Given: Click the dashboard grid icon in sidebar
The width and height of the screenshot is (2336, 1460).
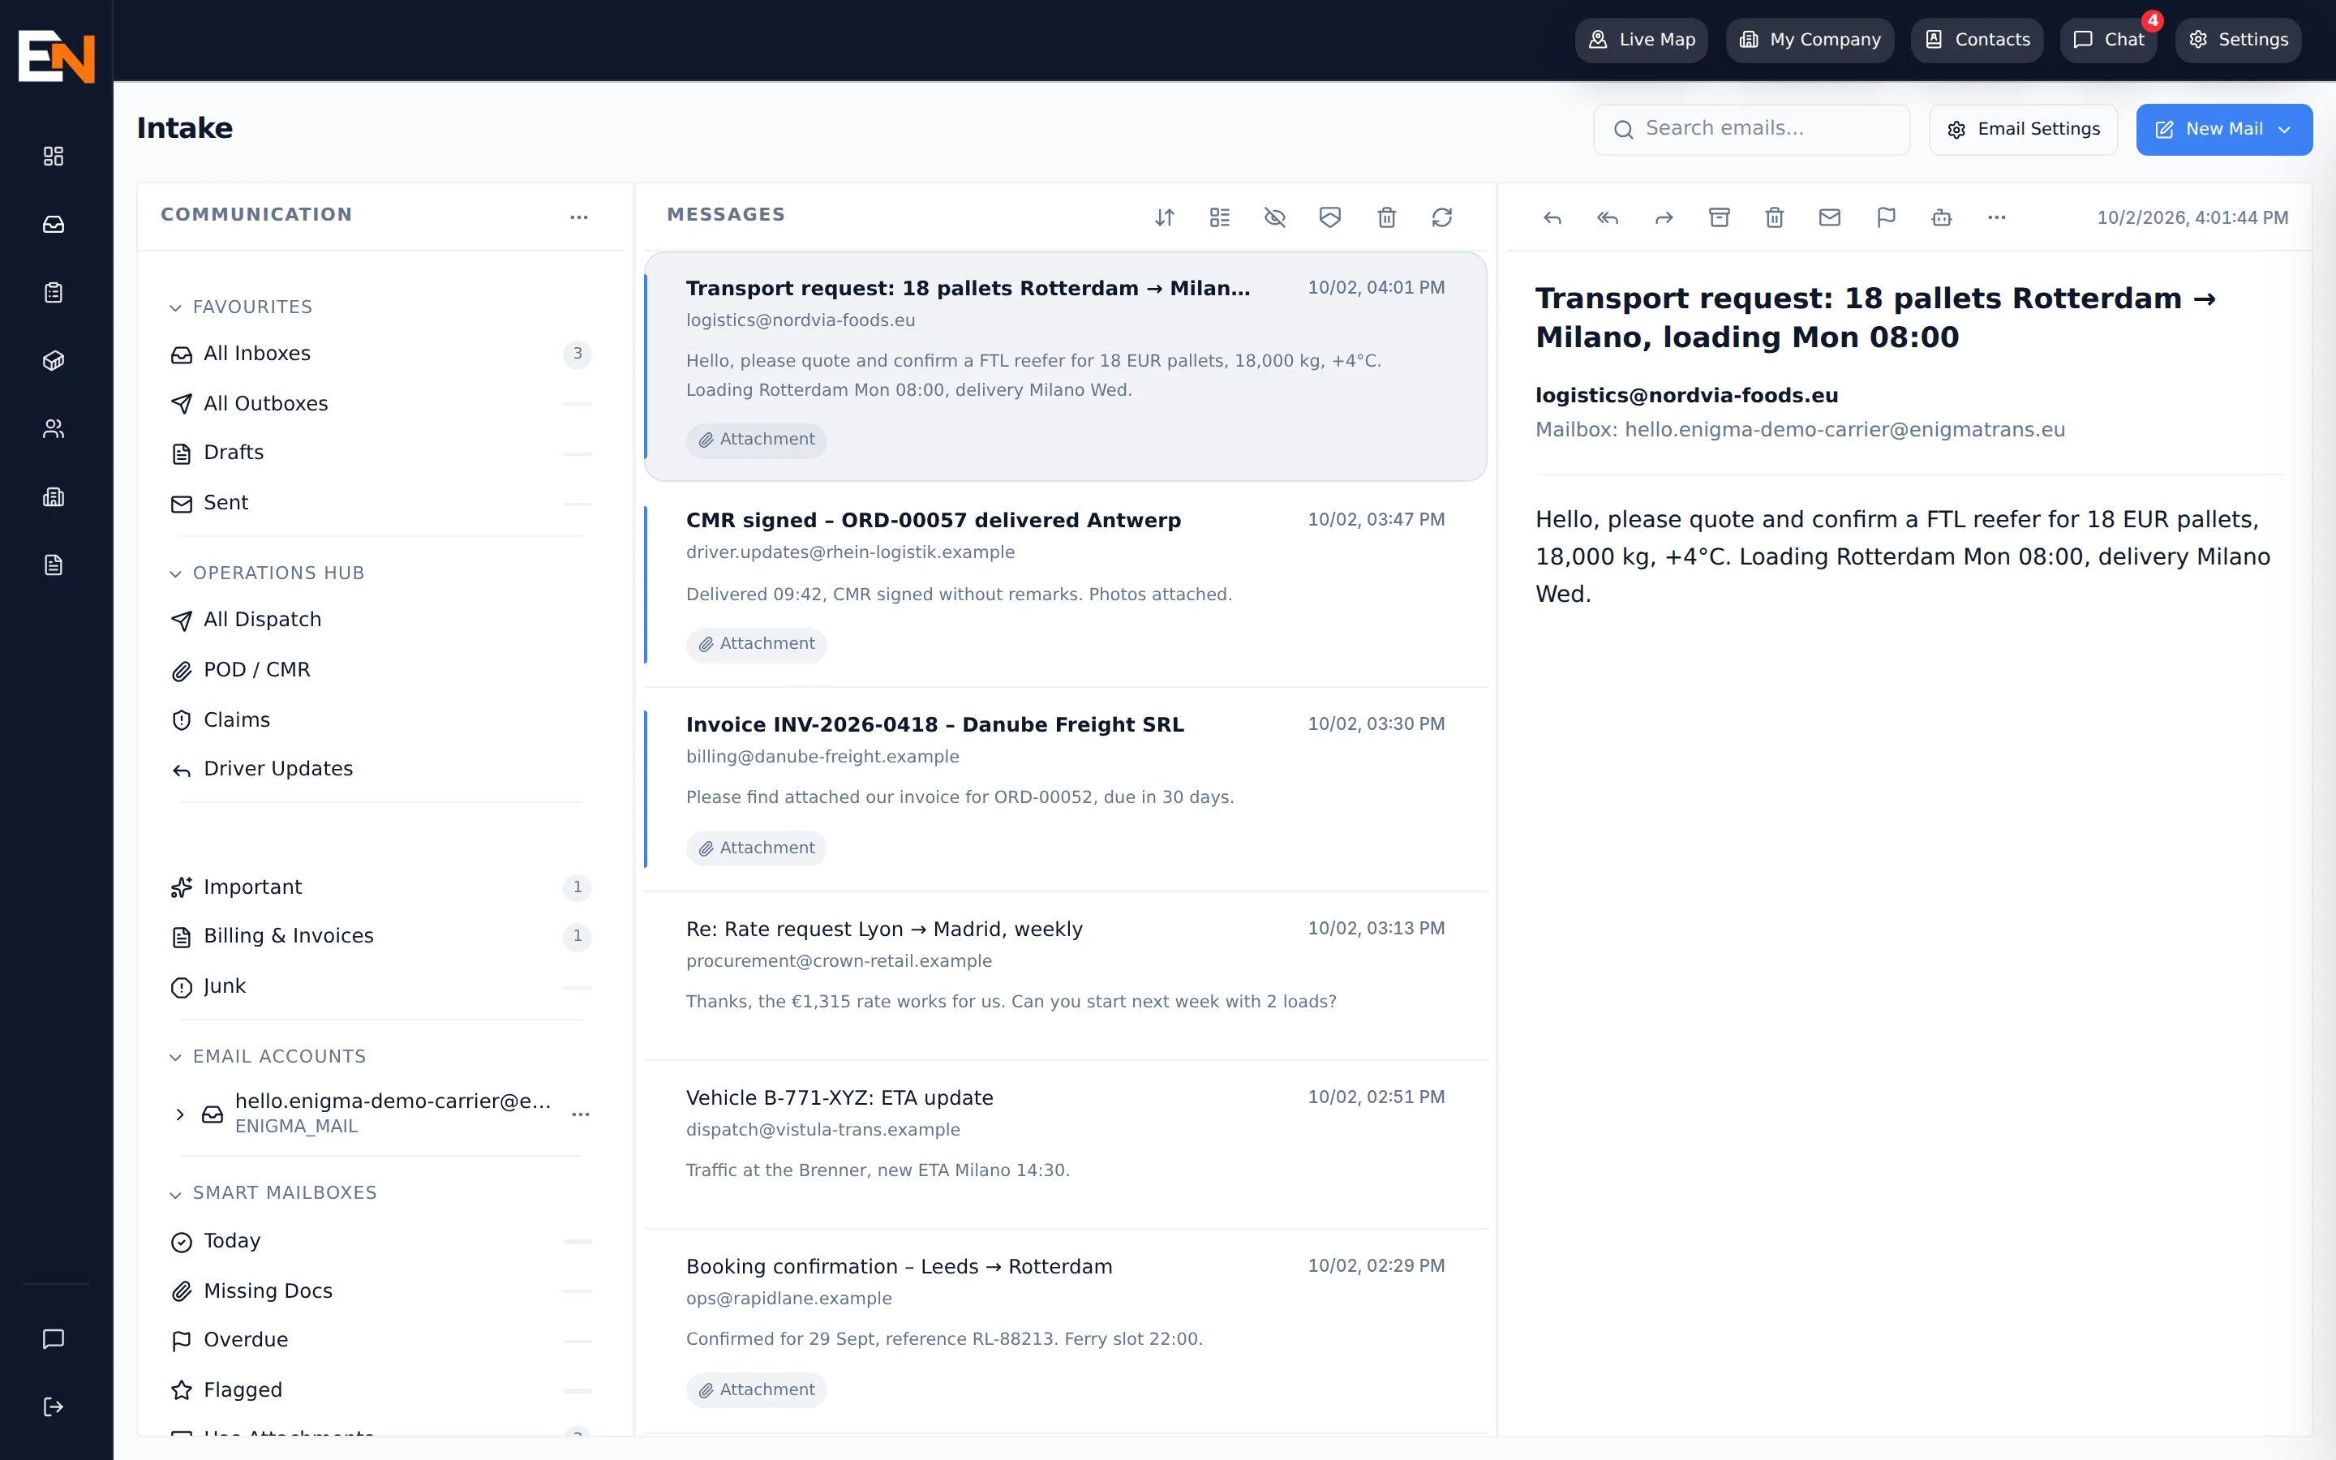Looking at the screenshot, I should tap(54, 157).
